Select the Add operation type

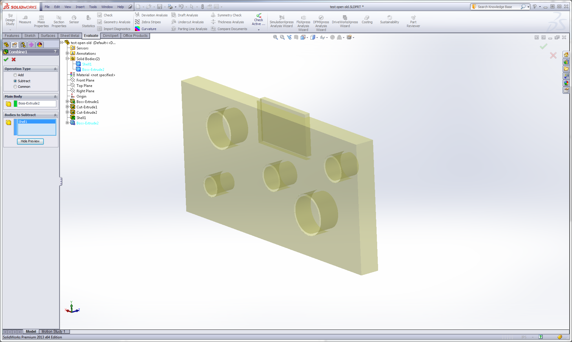click(x=15, y=75)
